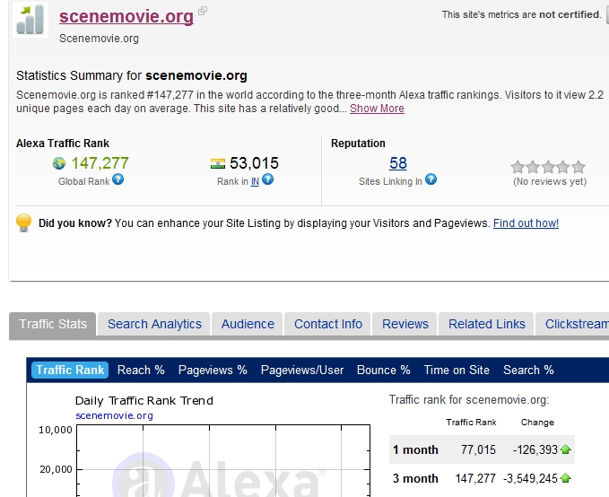
Task: Click external link icon beside scenemovie.org title
Action: (x=203, y=12)
